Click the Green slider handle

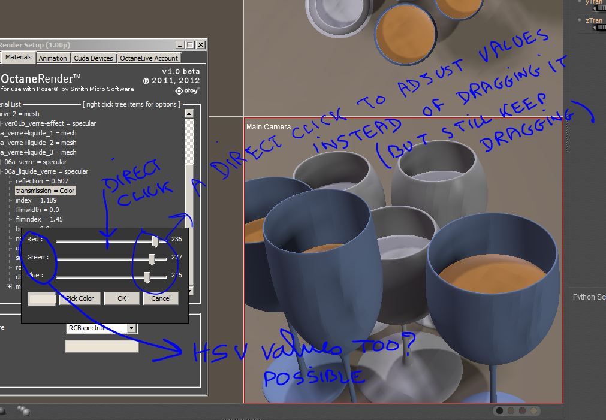pos(152,259)
